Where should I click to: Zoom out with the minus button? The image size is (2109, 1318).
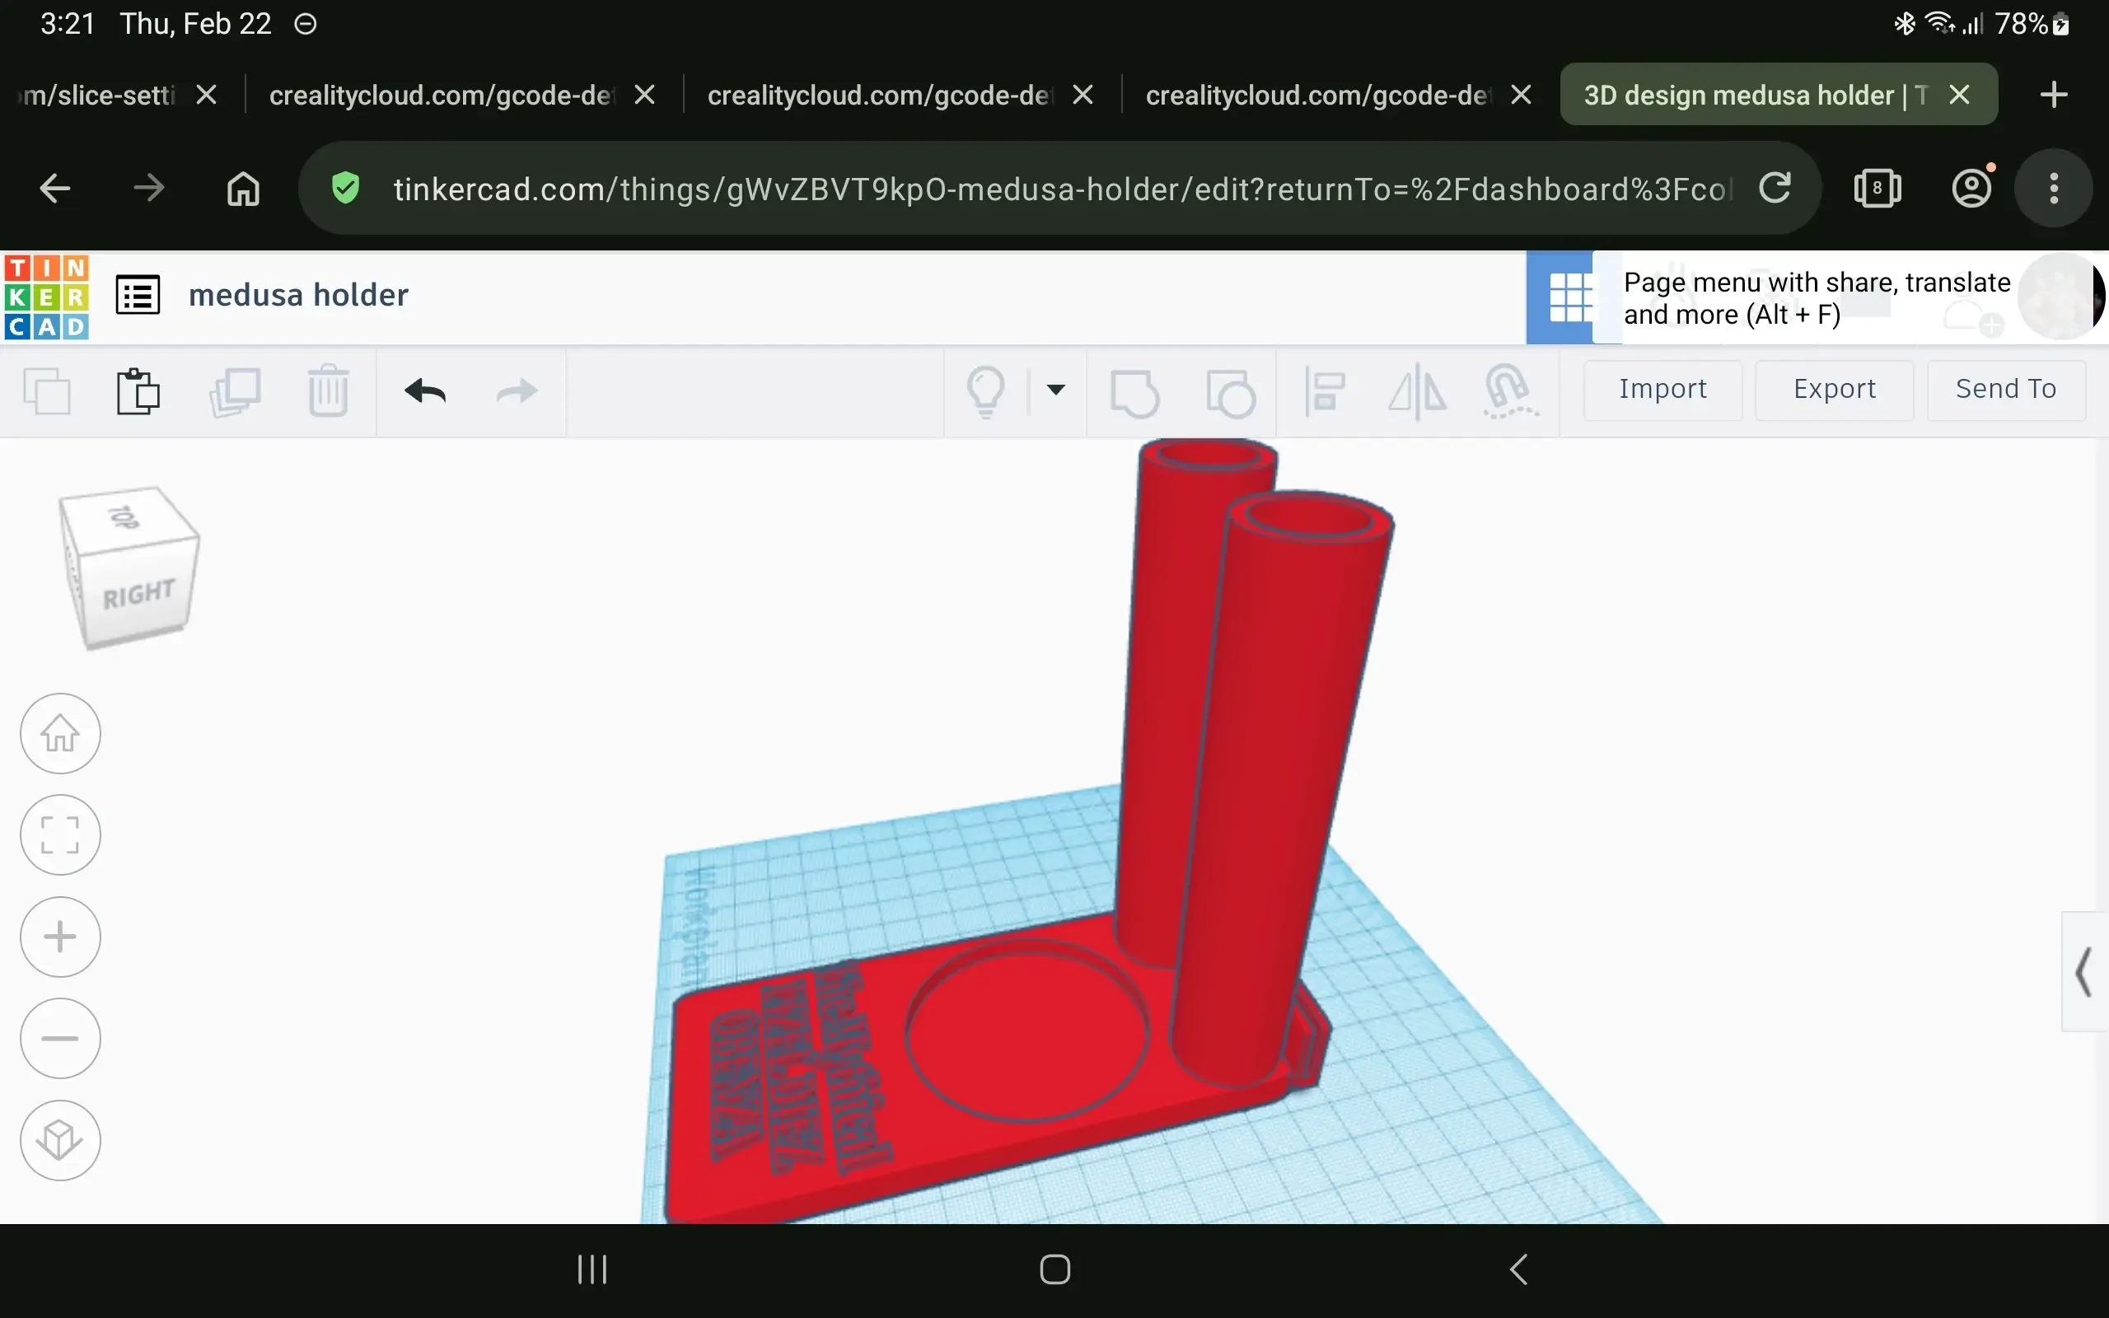(60, 1038)
